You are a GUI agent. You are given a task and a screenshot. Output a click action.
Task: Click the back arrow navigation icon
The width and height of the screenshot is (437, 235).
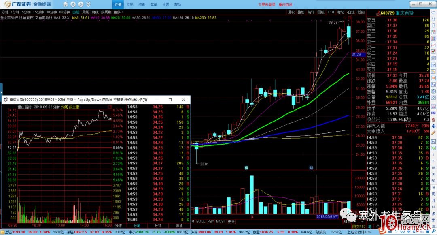pos(73,4)
